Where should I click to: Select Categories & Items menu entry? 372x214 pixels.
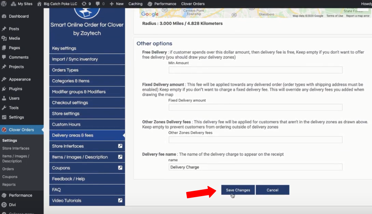[x=87, y=81]
